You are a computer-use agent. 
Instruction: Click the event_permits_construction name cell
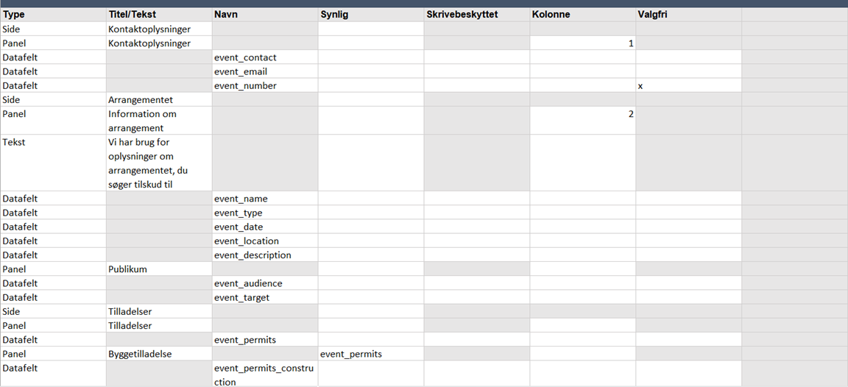click(x=264, y=374)
